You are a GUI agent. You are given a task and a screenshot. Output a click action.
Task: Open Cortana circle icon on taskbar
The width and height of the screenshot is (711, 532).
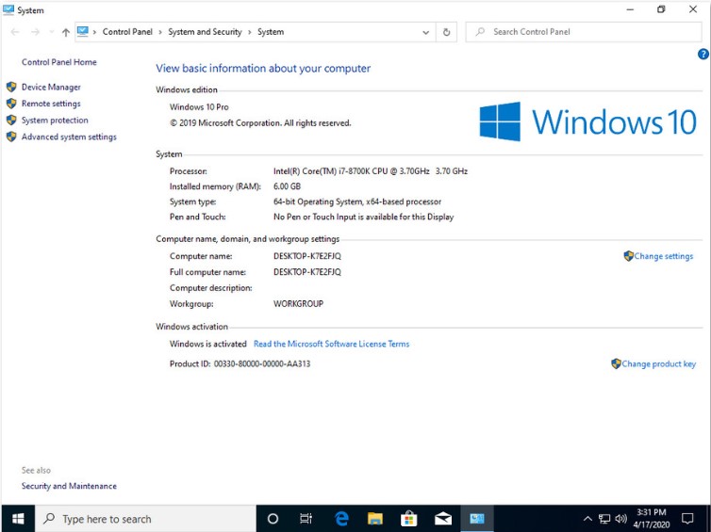coord(273,519)
